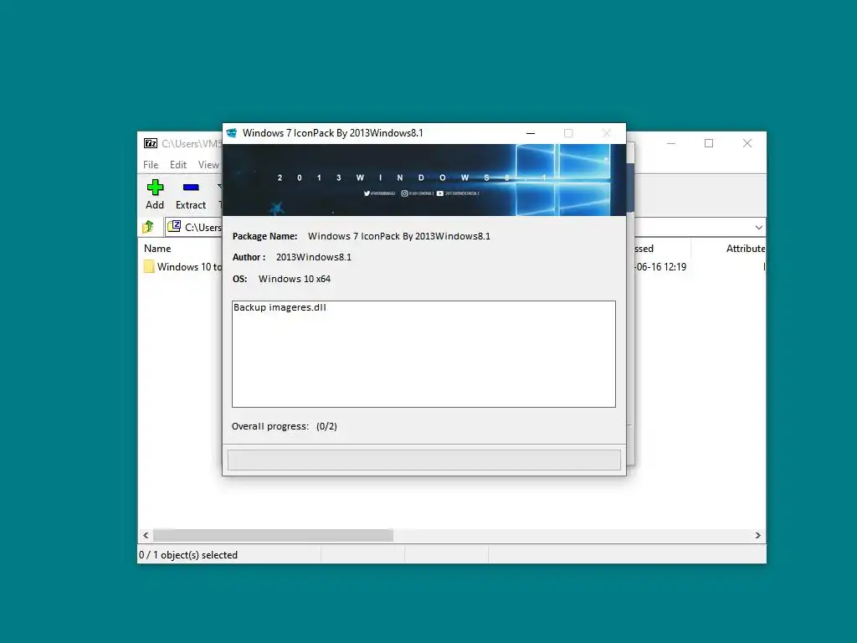857x643 pixels.
Task: Open the File menu in 7-Zip
Action: [x=151, y=165]
